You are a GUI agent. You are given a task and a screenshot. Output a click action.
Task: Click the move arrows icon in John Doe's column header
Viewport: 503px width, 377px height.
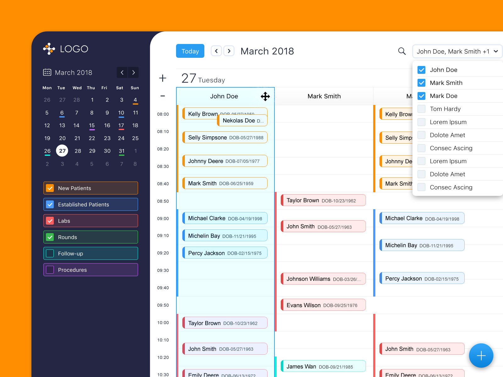click(265, 96)
